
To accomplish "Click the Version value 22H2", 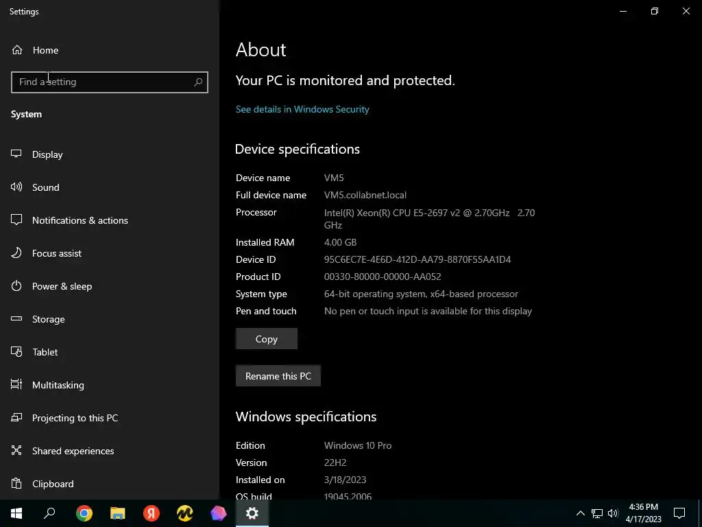I will click(335, 462).
